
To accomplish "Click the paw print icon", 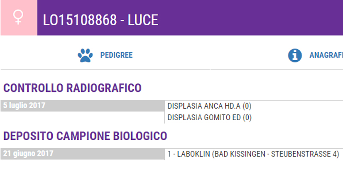I will [85, 55].
